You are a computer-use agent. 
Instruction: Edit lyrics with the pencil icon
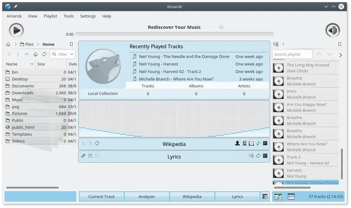(83, 156)
